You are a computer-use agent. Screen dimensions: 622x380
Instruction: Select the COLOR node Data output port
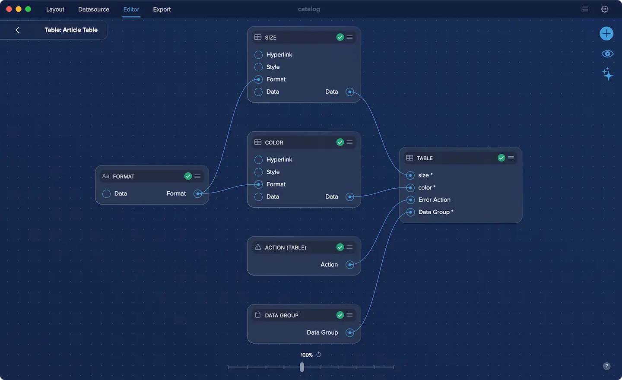coord(350,196)
